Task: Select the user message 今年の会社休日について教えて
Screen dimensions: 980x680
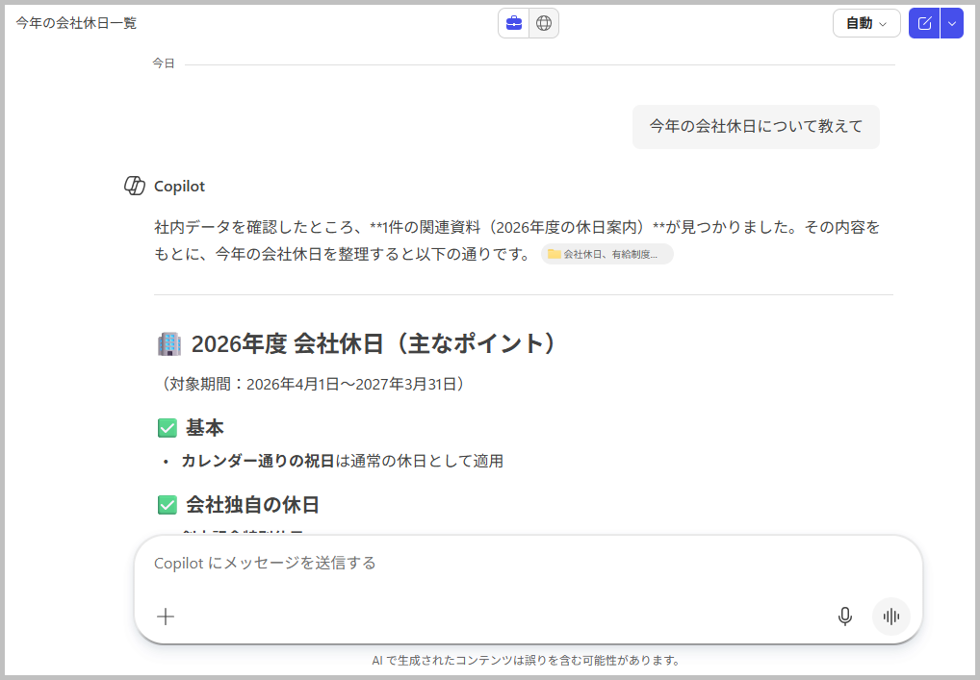Action: pyautogui.click(x=756, y=127)
